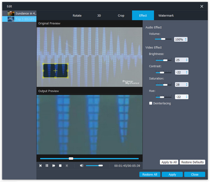Click the Restore All button
210x182 pixels.
150,175
